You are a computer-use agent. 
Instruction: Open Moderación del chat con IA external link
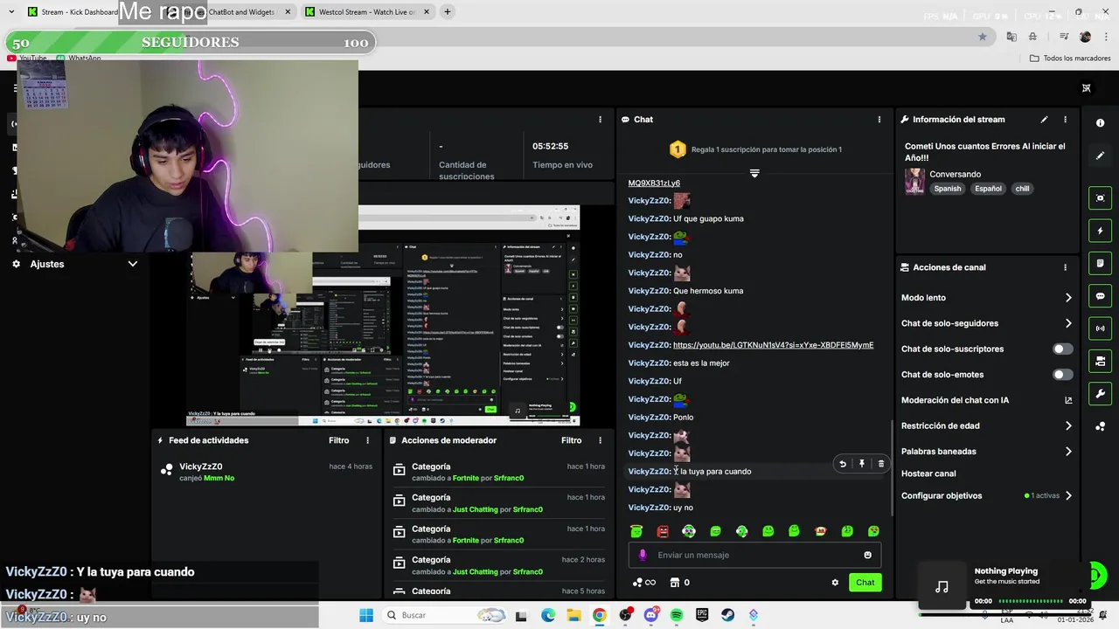(x=1068, y=400)
